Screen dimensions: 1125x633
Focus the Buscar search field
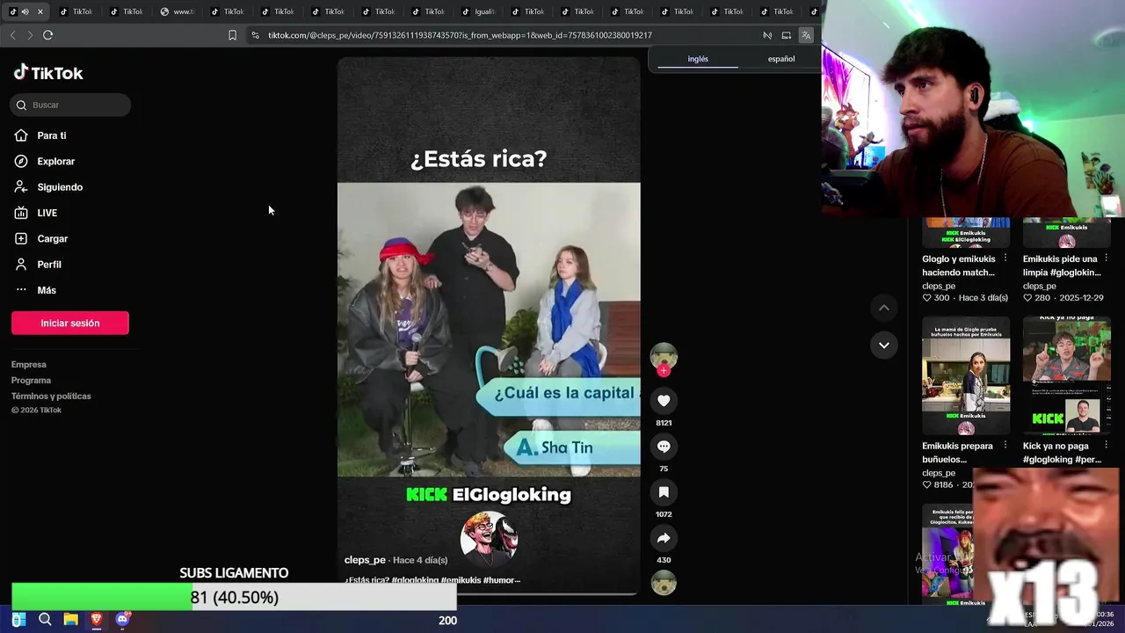click(70, 105)
